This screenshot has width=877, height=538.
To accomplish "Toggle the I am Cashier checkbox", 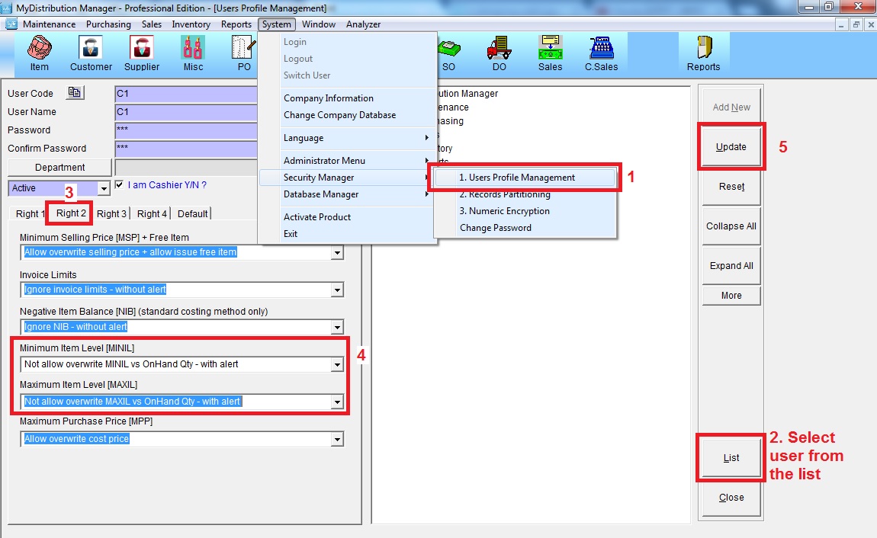I will coord(119,185).
